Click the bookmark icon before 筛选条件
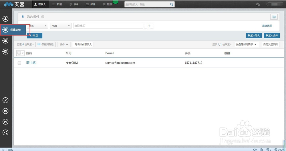 tap(23, 17)
